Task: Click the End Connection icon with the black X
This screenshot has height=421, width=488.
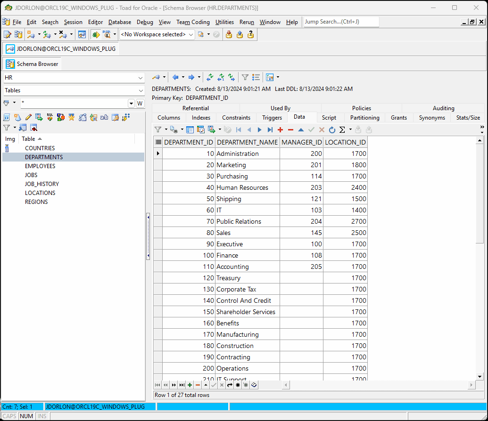Action: 63,34
